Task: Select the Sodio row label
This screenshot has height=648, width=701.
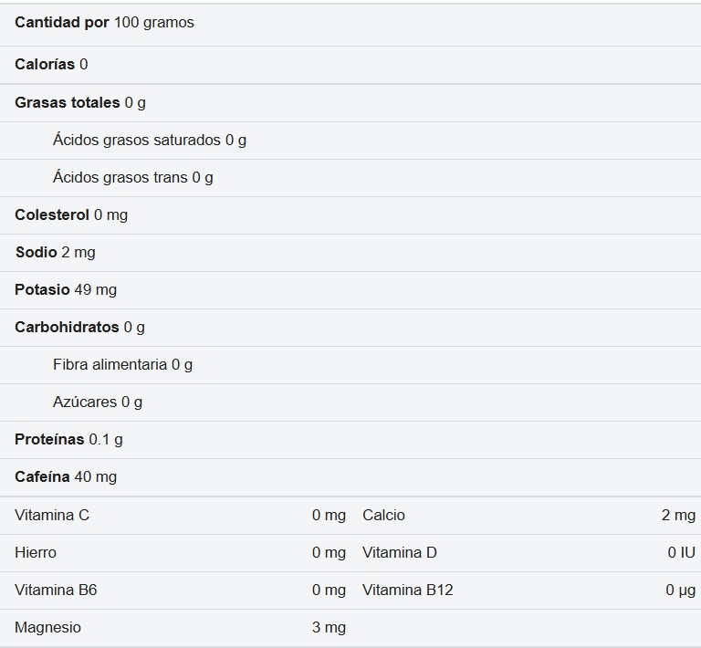Action: pos(37,253)
